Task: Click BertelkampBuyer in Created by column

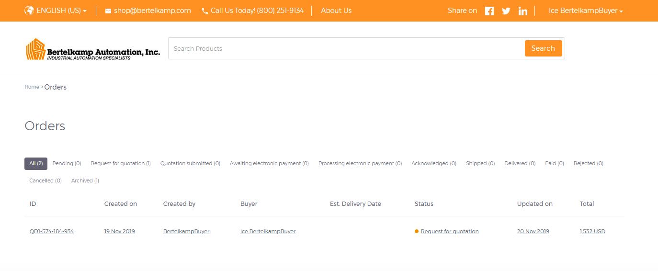Action: 186,231
